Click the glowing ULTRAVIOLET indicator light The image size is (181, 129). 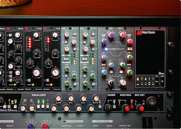[x=106, y=49]
